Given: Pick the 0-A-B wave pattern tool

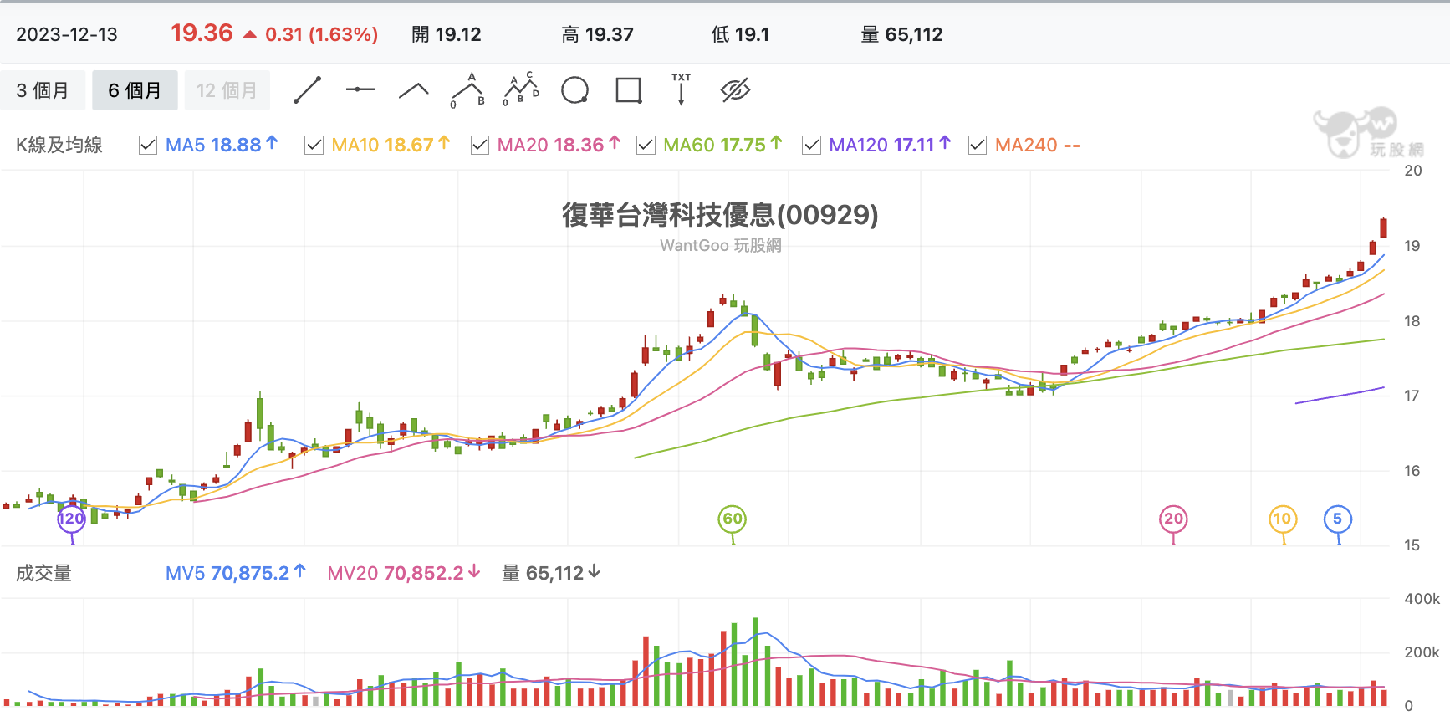Looking at the screenshot, I should tap(467, 89).
